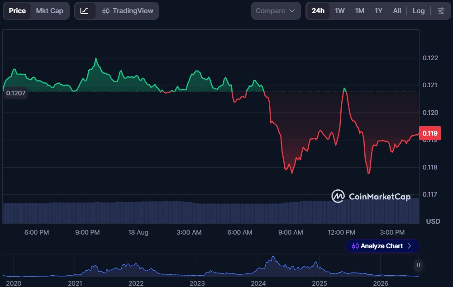This screenshot has height=287, width=453.
Task: Select the 1Y time range
Action: coord(378,11)
